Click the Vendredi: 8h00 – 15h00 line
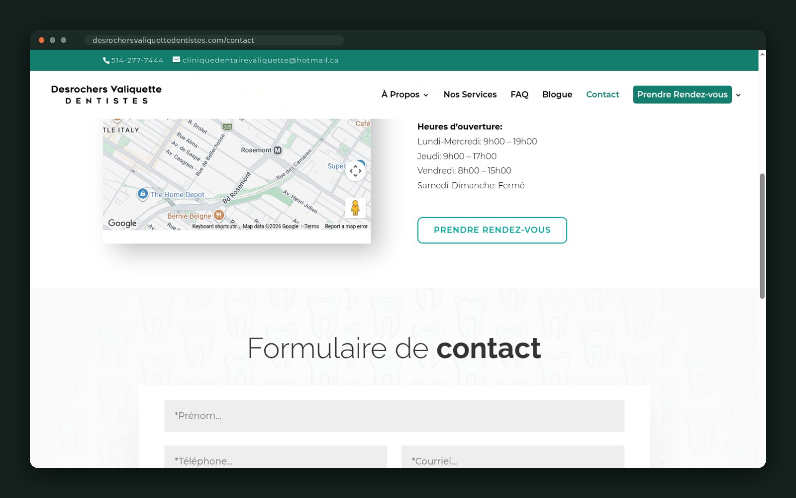Image resolution: width=796 pixels, height=498 pixels. tap(464, 171)
